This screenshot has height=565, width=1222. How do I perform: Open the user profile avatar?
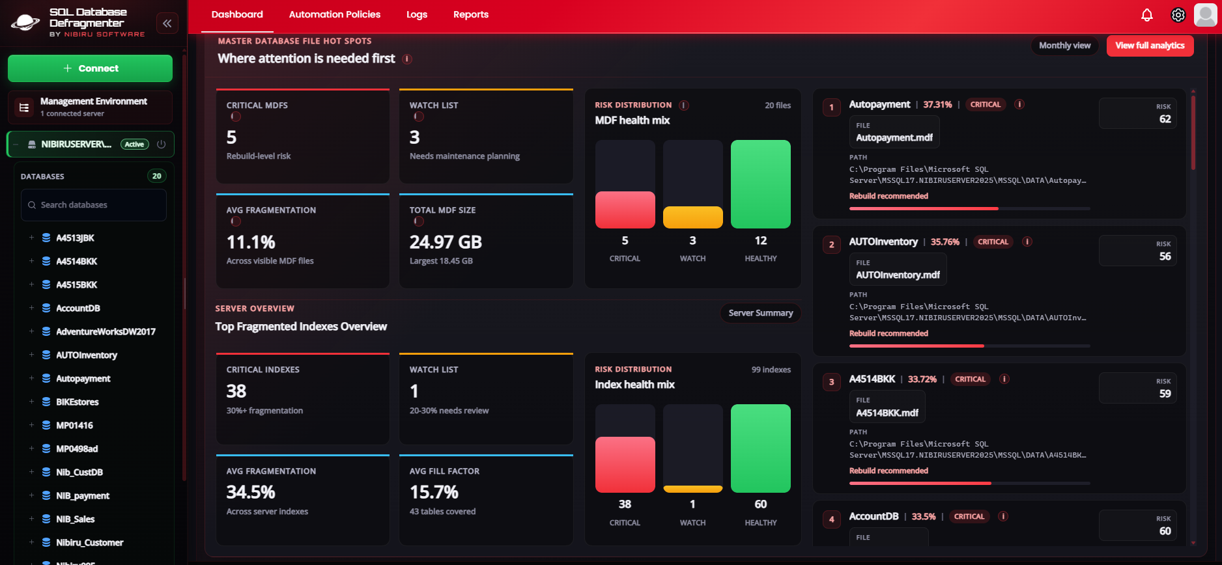pyautogui.click(x=1206, y=14)
